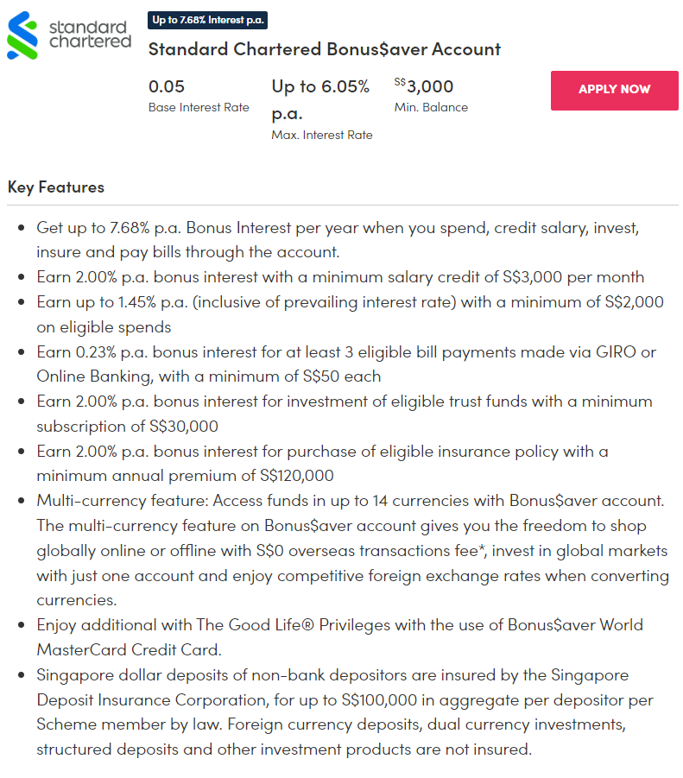This screenshot has height=778, width=683.
Task: Click the 0.05 base interest rate value
Action: click(167, 86)
